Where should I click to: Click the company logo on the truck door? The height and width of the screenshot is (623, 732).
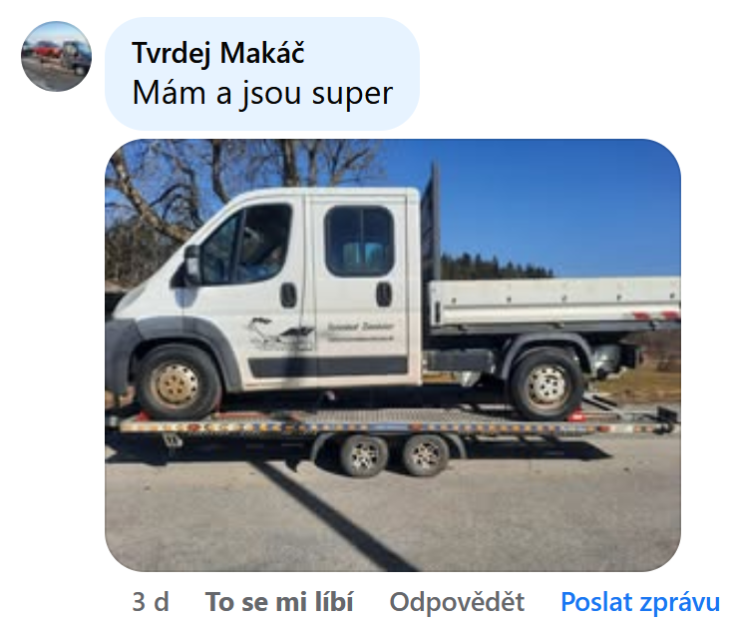point(280,333)
